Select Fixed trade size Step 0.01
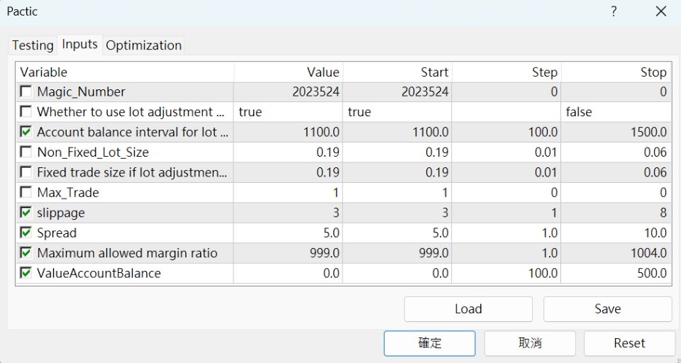Screen dimensions: 681x363 click(506, 172)
